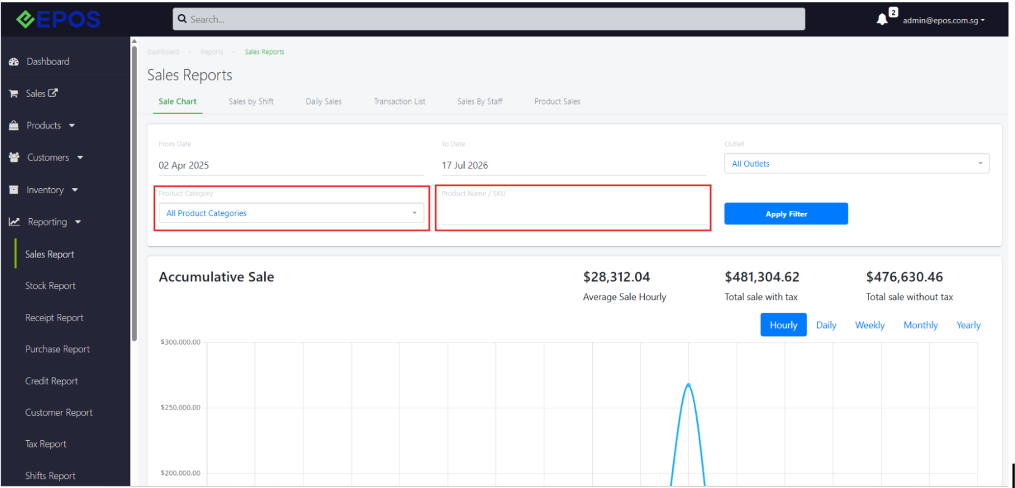Viewport: 1015px width, 488px height.
Task: Click the sidebar vertical scrollbar
Action: tap(134, 193)
